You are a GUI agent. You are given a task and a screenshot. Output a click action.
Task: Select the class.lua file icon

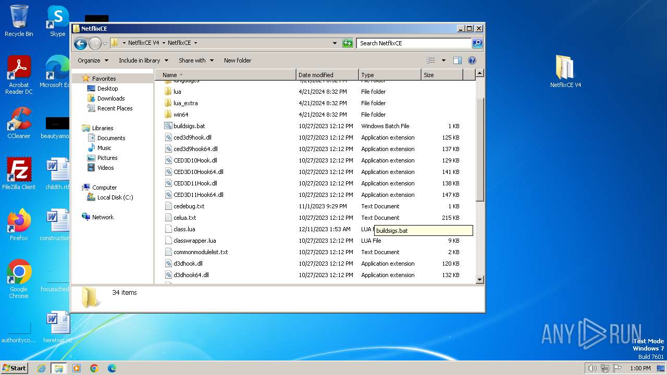click(x=168, y=229)
